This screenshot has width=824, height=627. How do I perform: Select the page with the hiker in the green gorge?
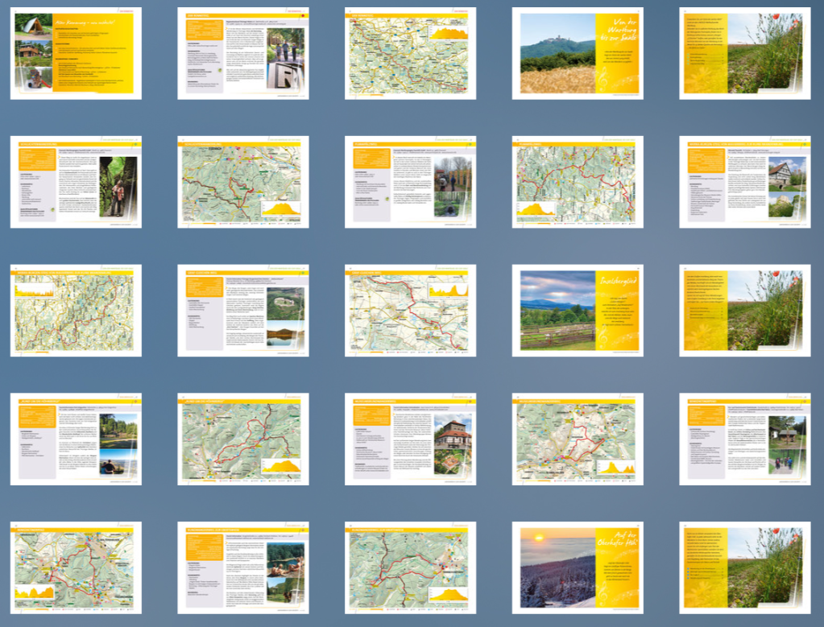76,182
